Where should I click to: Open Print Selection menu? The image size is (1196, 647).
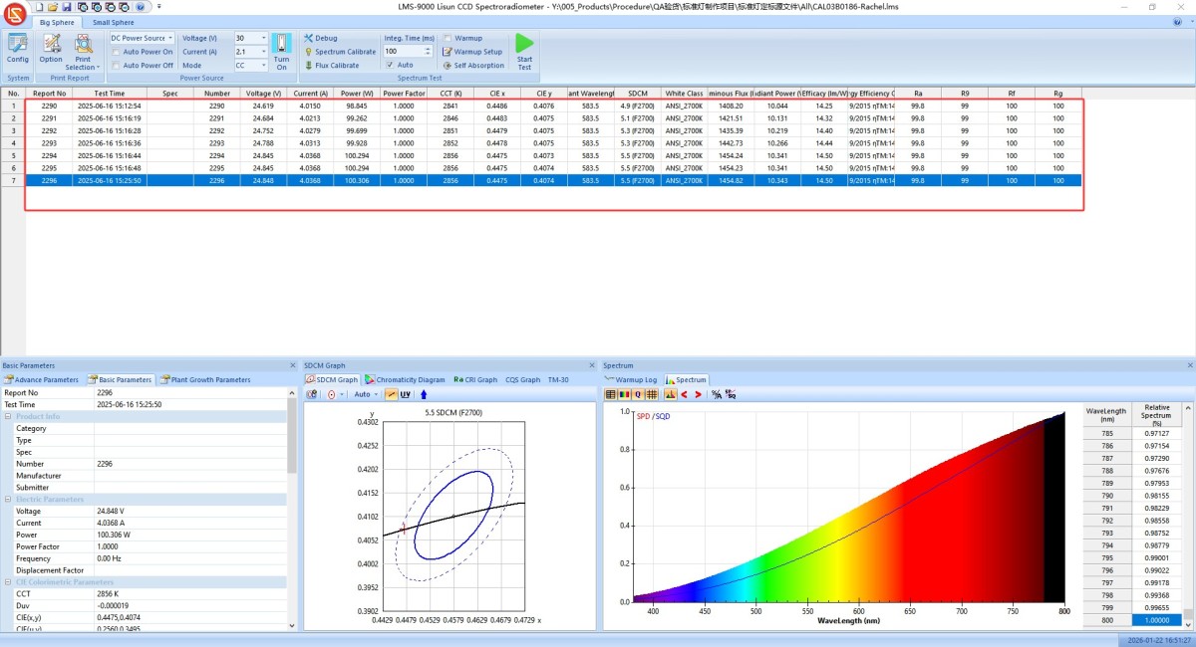[x=84, y=52]
